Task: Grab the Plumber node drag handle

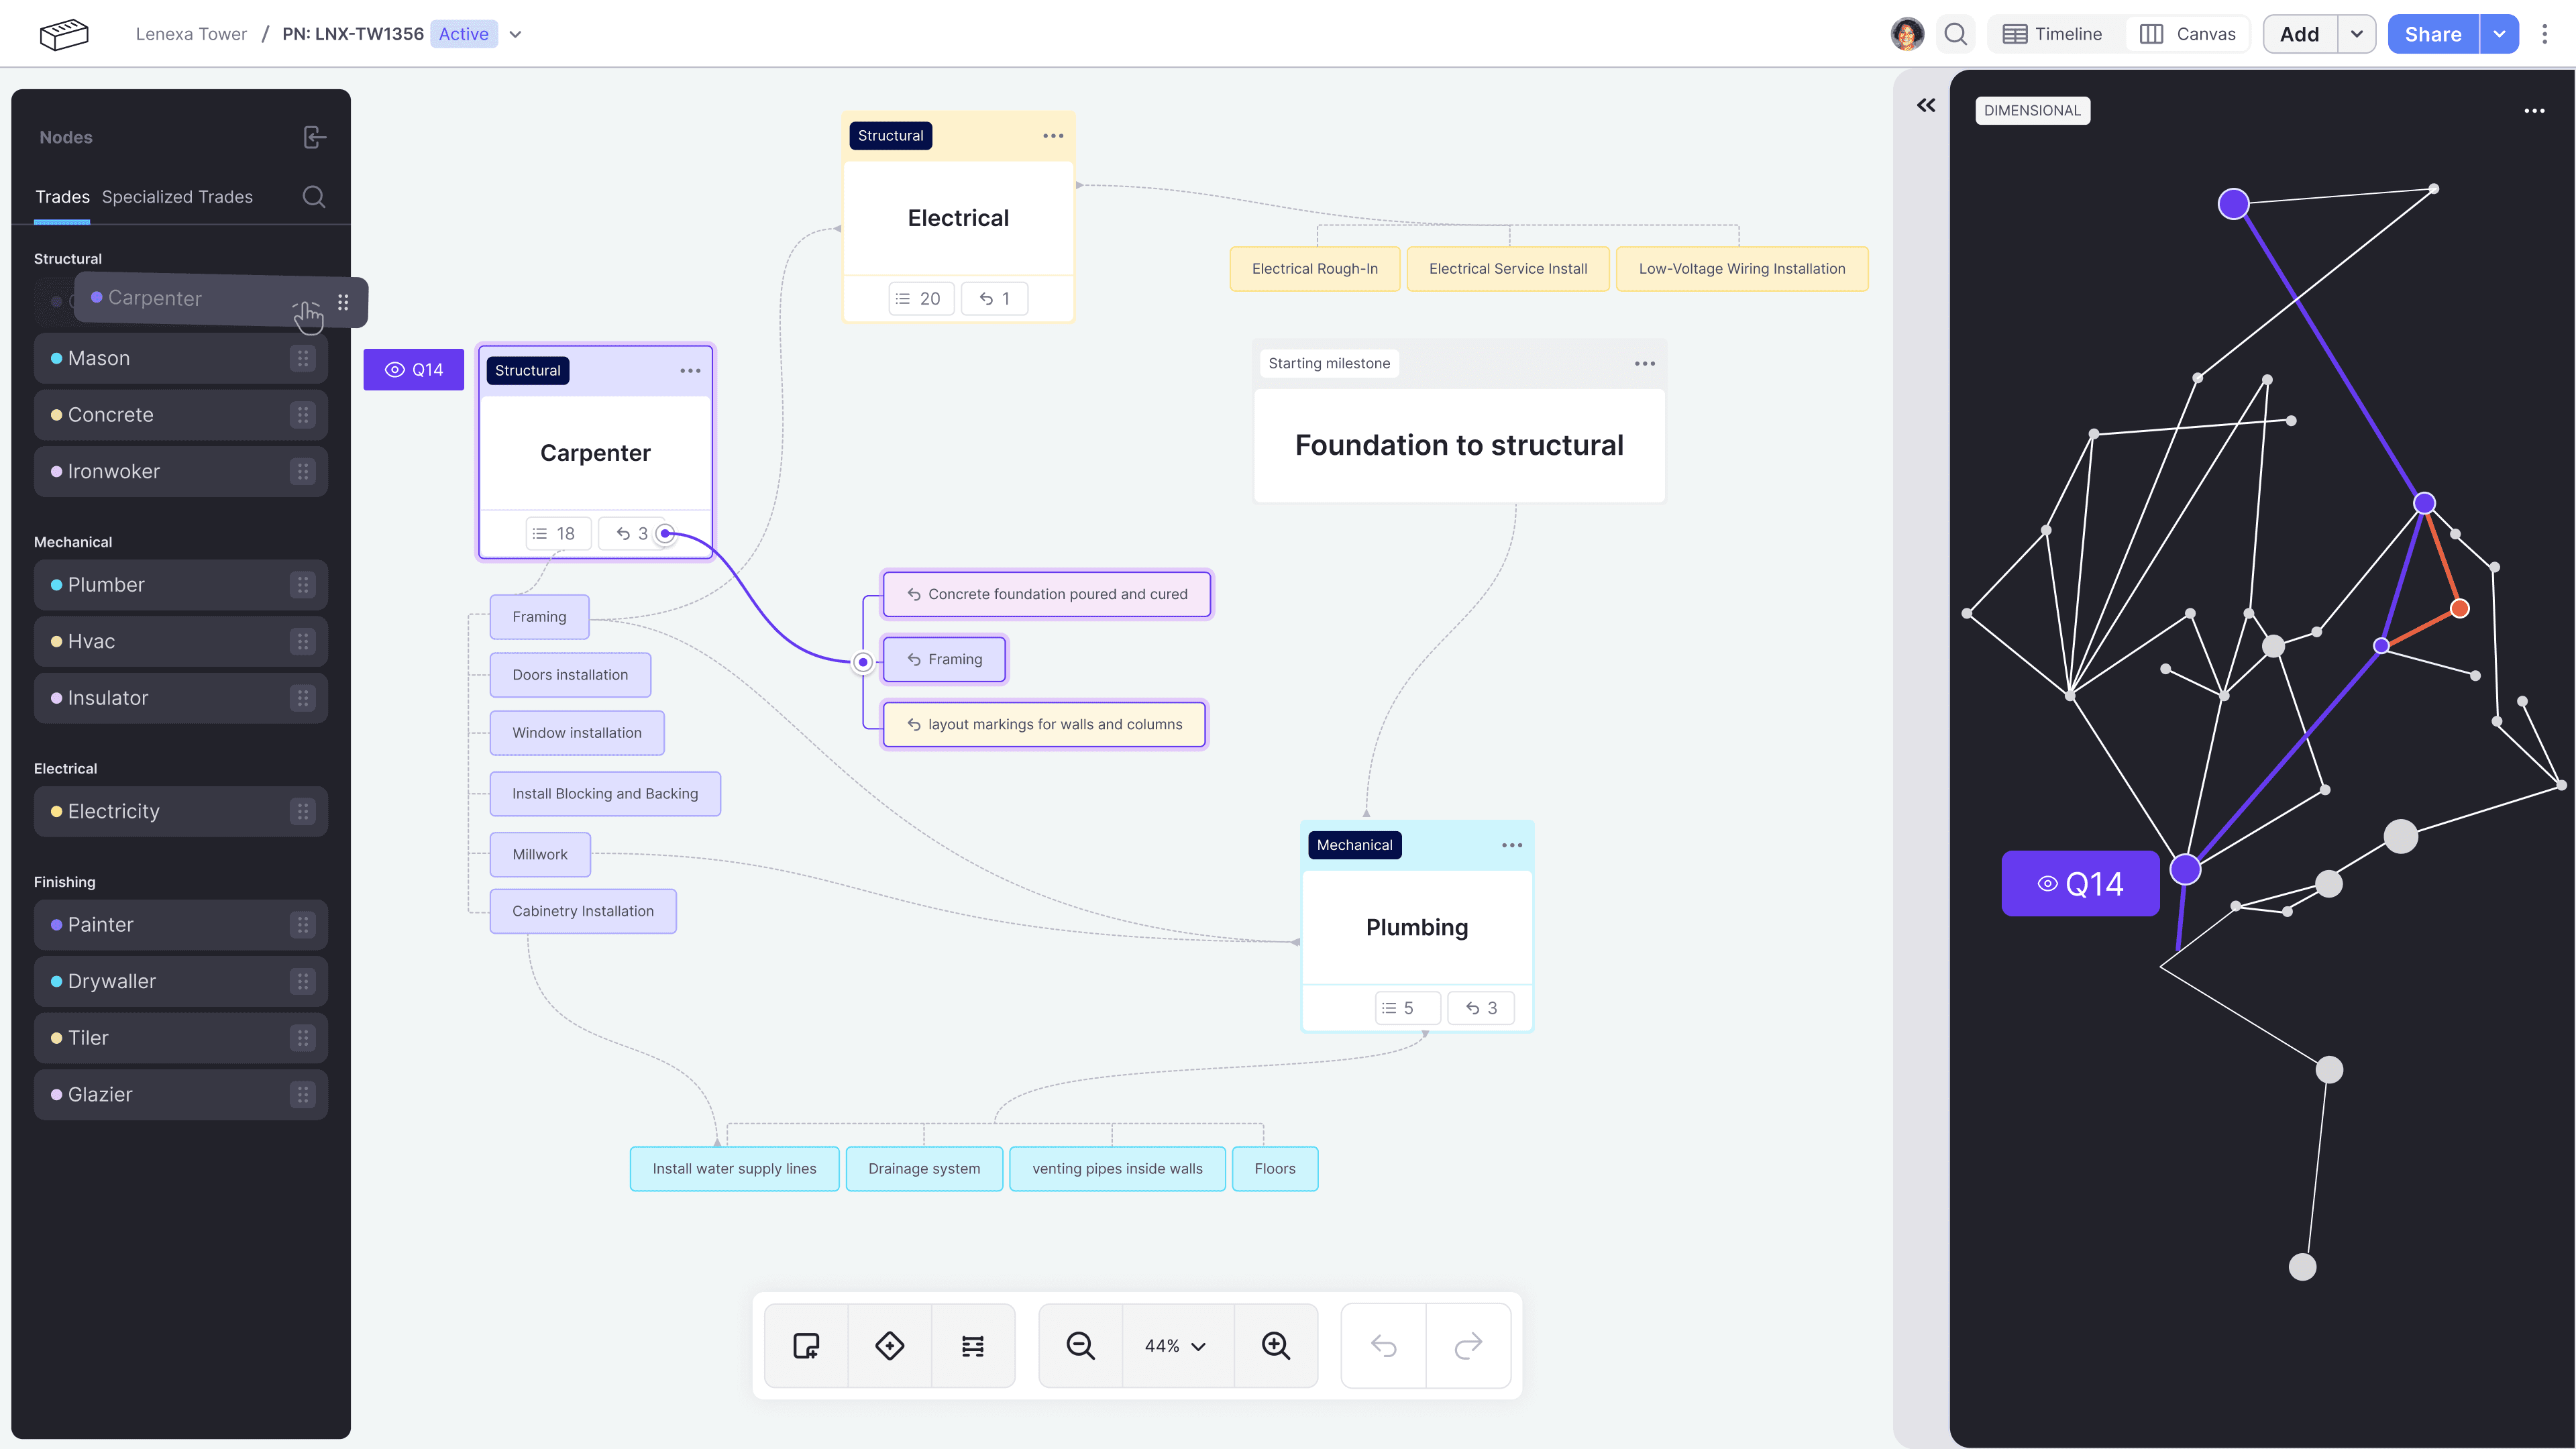Action: (303, 585)
